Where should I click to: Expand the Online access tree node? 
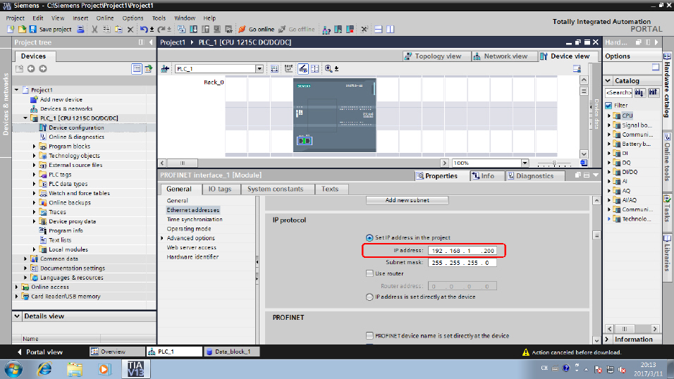tap(16, 287)
